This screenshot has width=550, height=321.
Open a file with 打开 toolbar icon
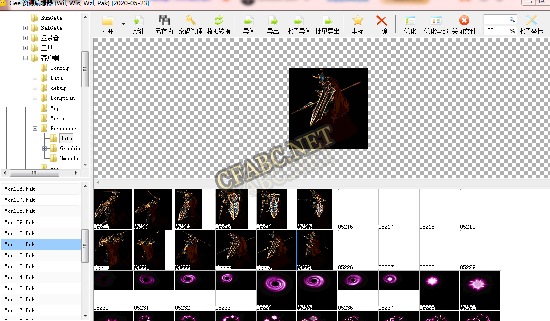[x=107, y=25]
